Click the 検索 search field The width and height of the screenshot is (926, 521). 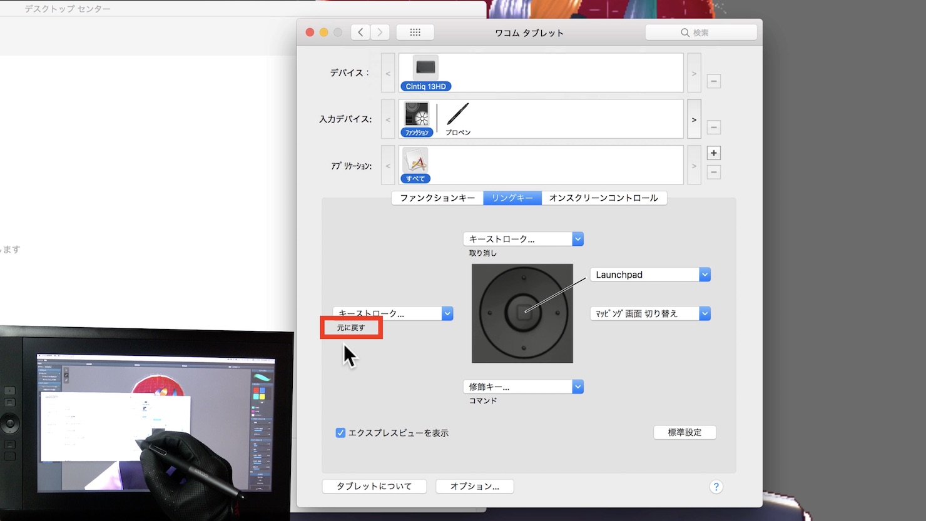701,33
